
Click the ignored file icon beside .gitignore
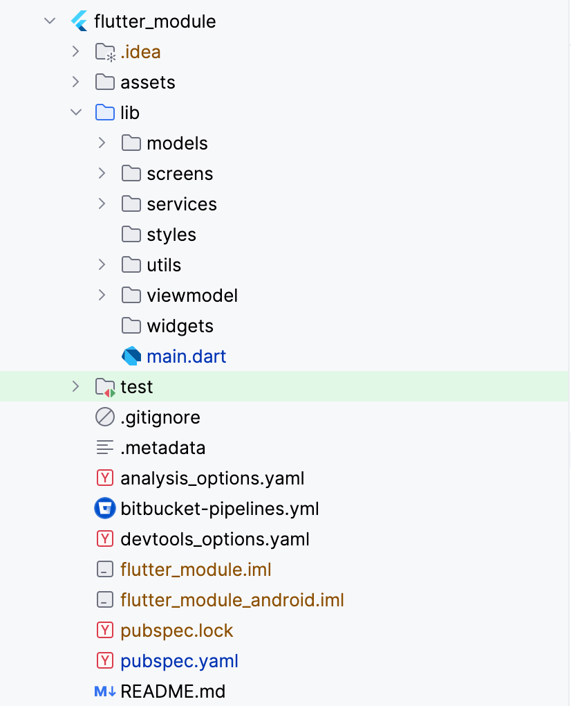point(104,417)
